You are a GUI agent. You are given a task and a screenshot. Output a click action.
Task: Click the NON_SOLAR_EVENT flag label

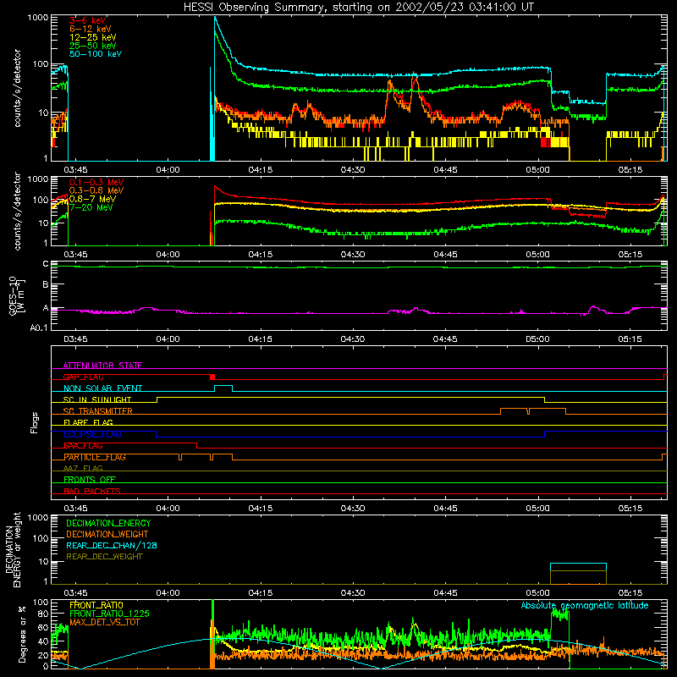tap(102, 388)
